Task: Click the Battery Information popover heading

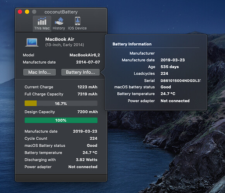Action: coord(132,44)
